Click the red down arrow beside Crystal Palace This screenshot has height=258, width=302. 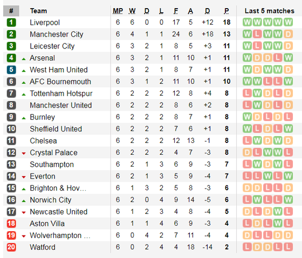24,153
